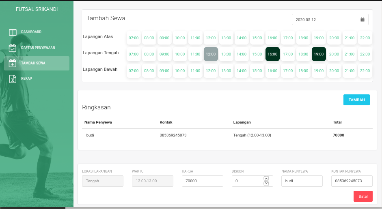
Task: Decrease the Diskon value with the down arrow
Action: coord(266,183)
